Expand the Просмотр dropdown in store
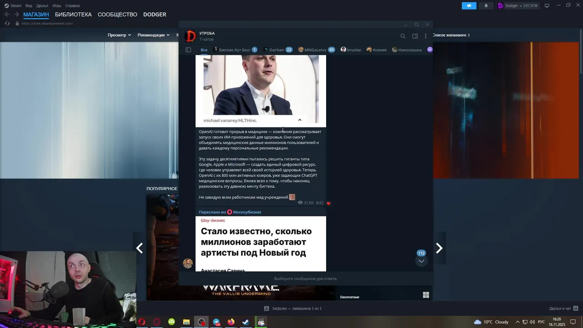This screenshot has width=583, height=328. [119, 35]
